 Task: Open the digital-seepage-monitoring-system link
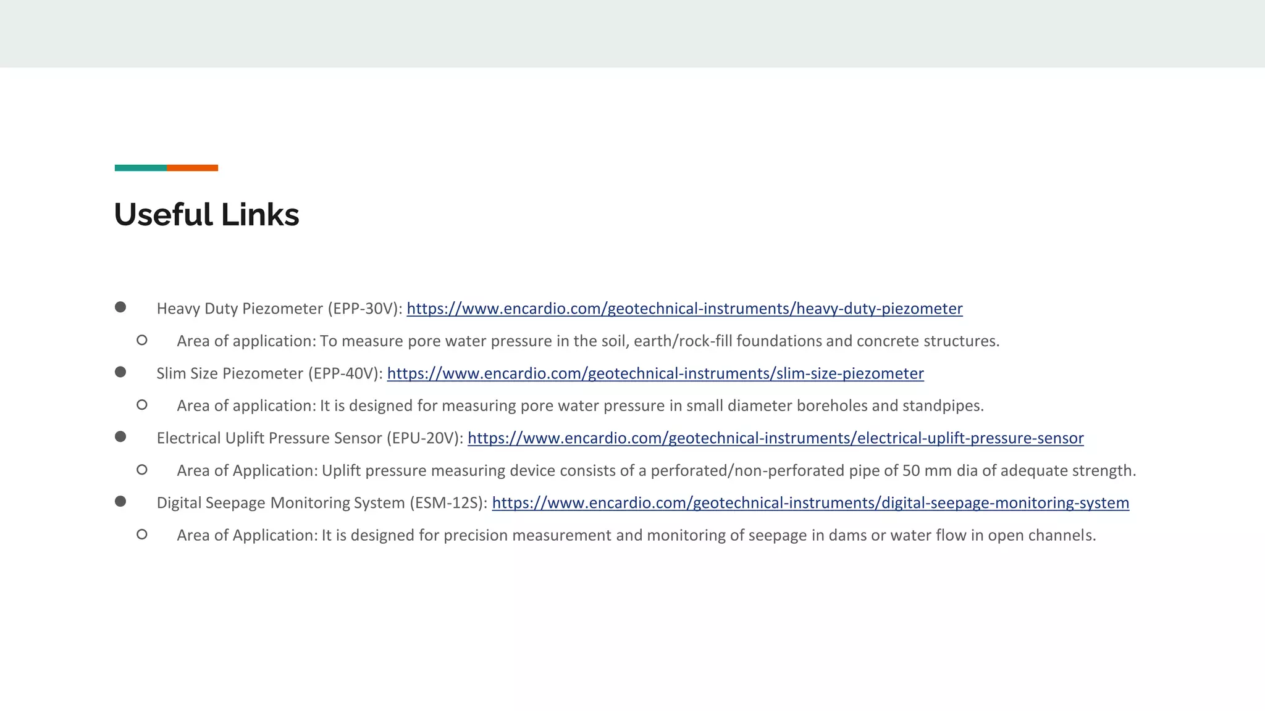810,503
